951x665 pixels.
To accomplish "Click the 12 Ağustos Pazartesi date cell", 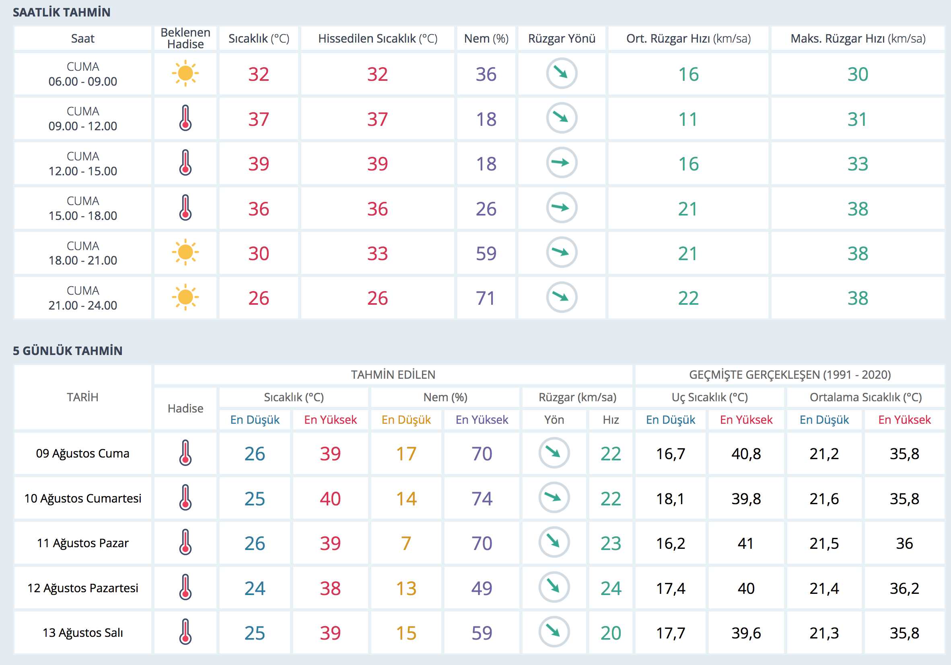I will (x=82, y=588).
